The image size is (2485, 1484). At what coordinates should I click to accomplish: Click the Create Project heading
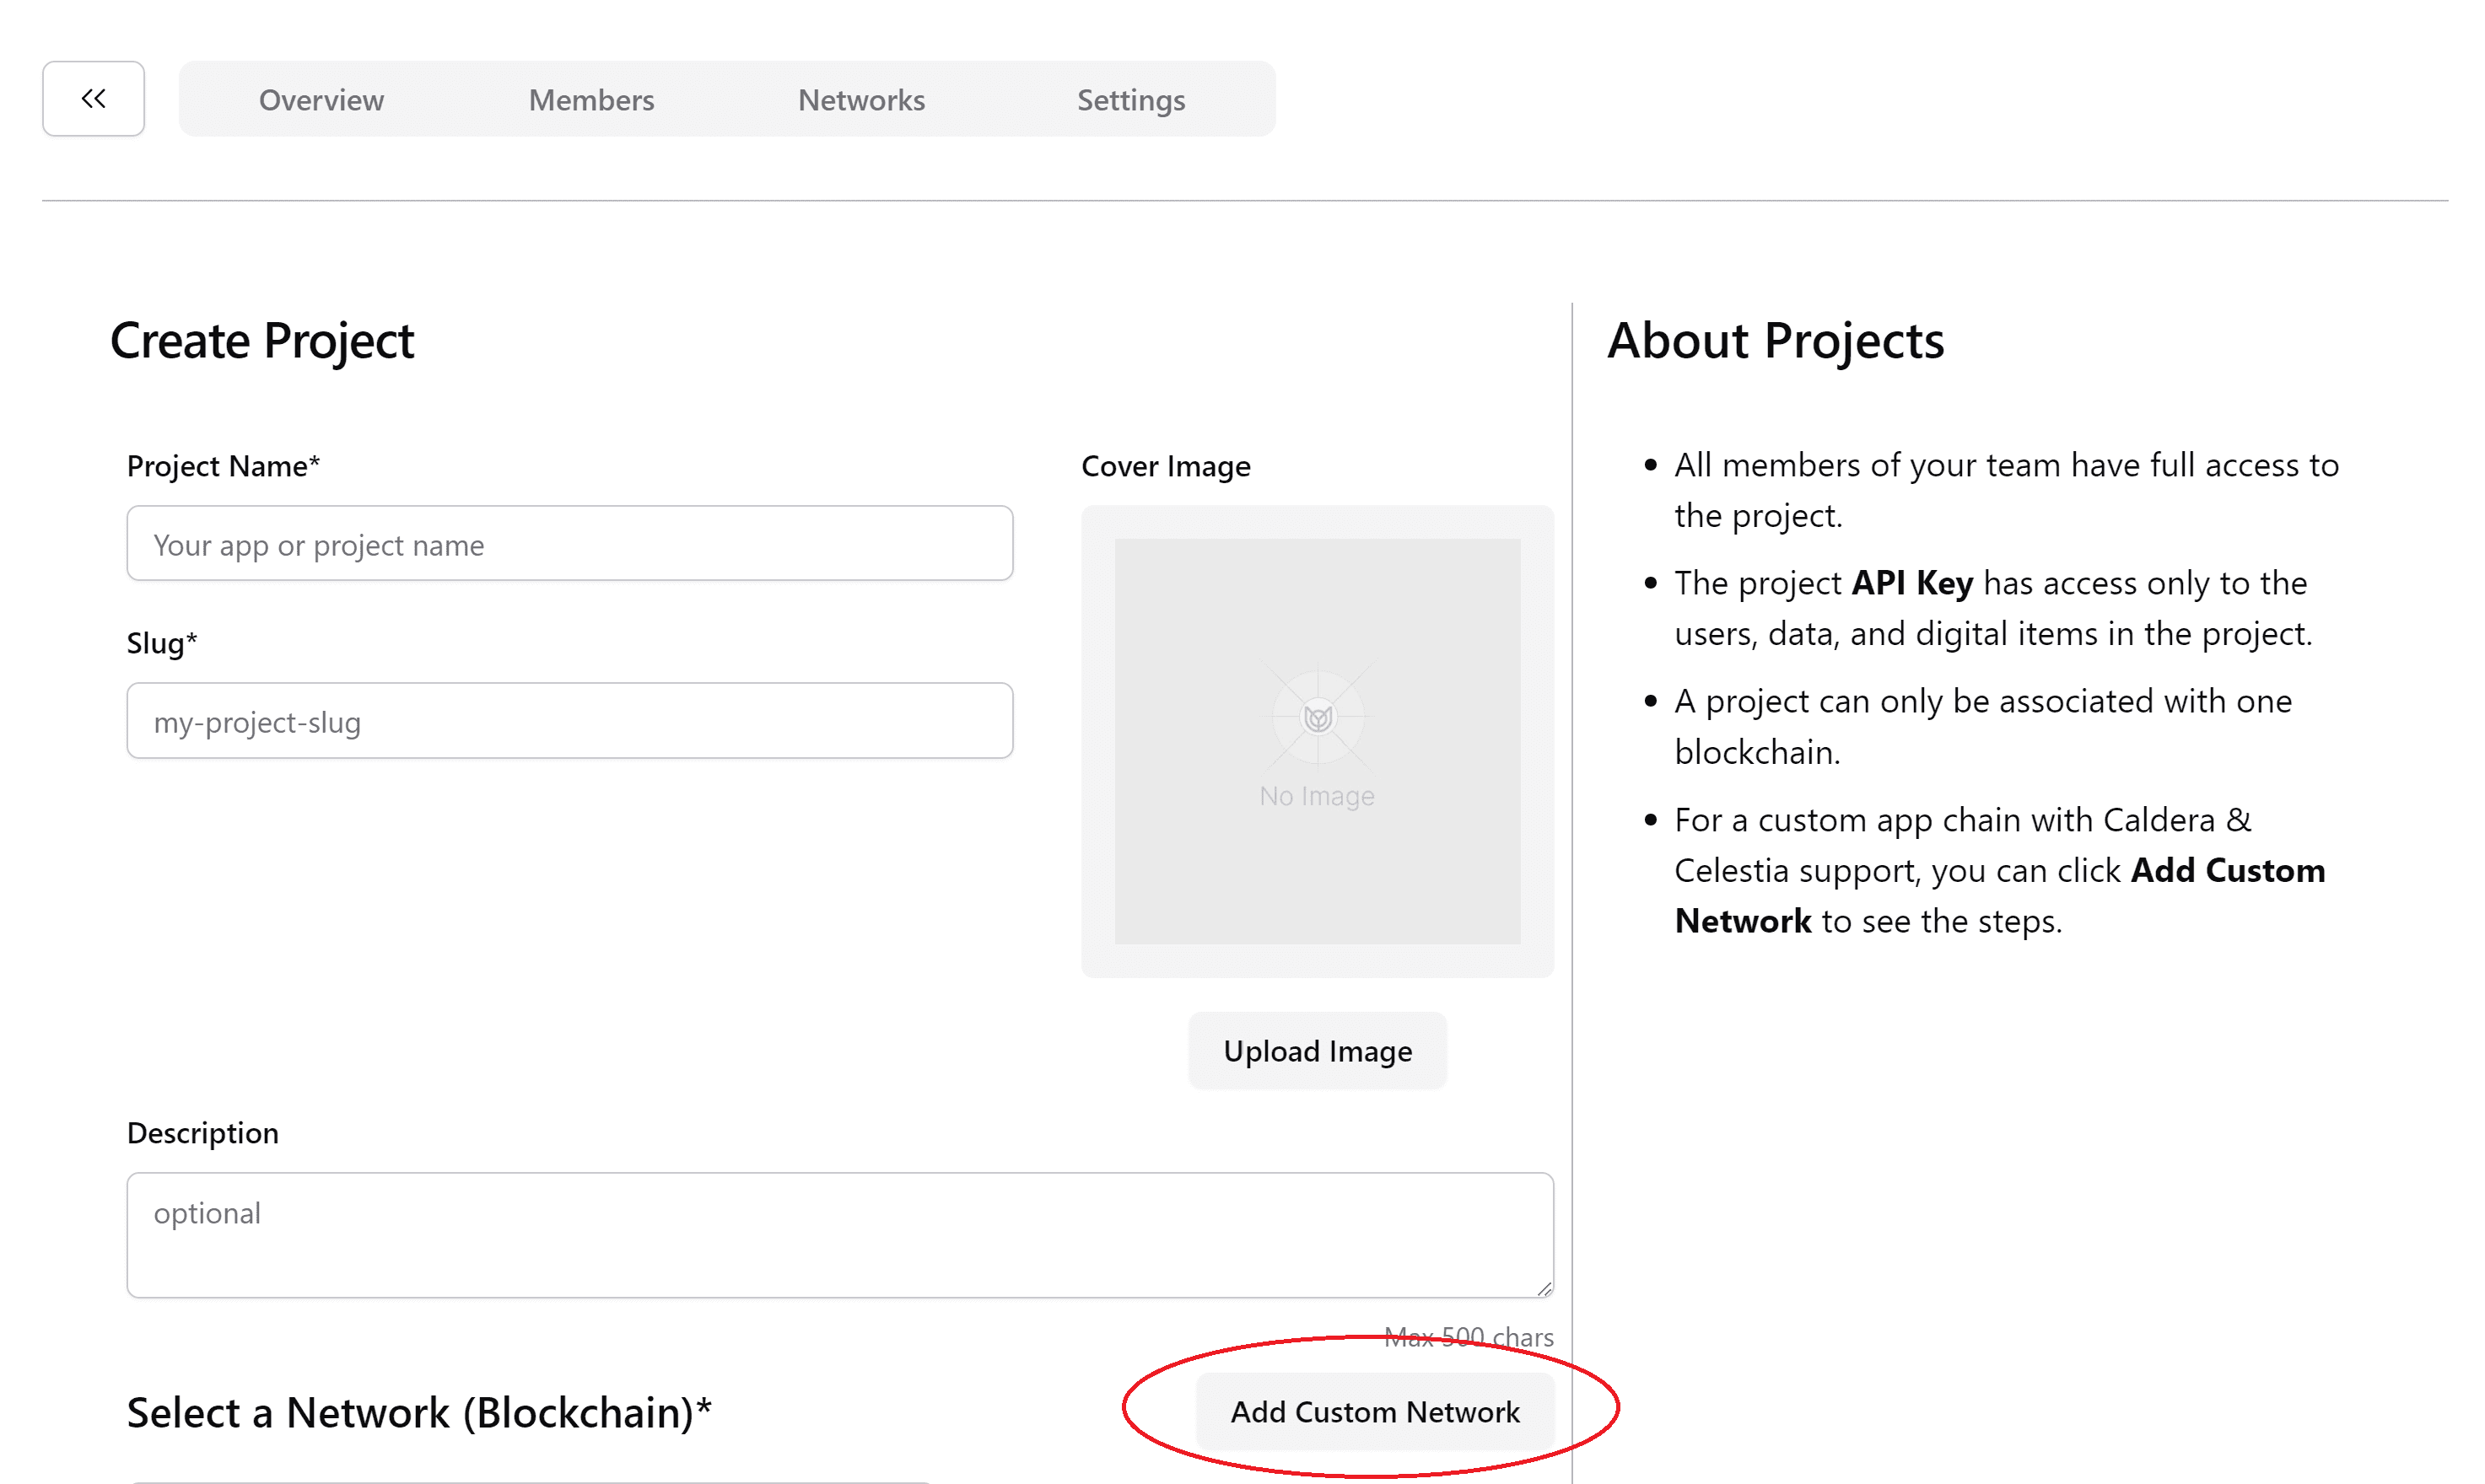tap(262, 341)
